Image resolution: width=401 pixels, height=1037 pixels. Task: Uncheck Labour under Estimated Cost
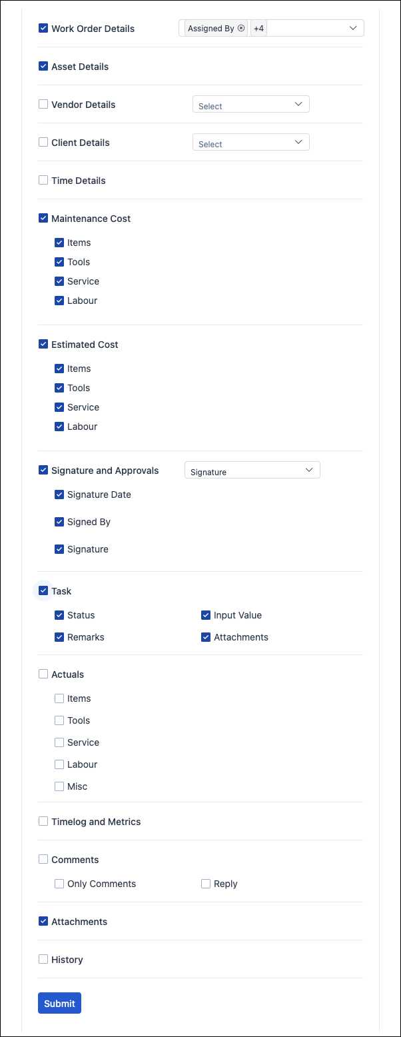pyautogui.click(x=59, y=427)
